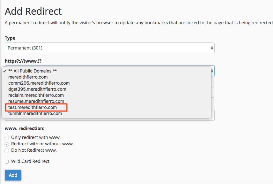Enable the Wild Card Redirect checkbox
This screenshot has height=184, width=273.
click(7, 162)
